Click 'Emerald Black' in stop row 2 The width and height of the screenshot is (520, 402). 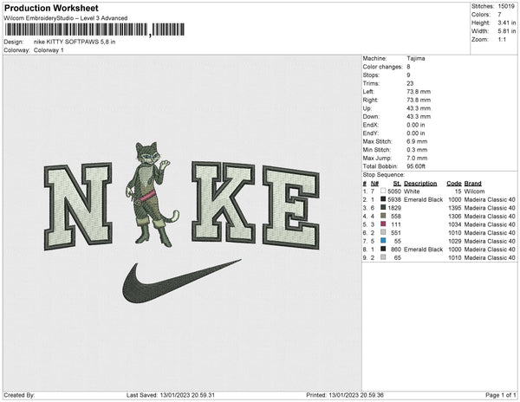pos(424,199)
